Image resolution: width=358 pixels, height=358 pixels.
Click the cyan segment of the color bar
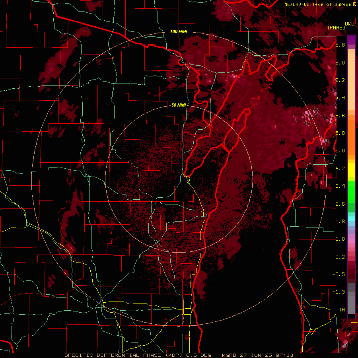pyautogui.click(x=351, y=219)
